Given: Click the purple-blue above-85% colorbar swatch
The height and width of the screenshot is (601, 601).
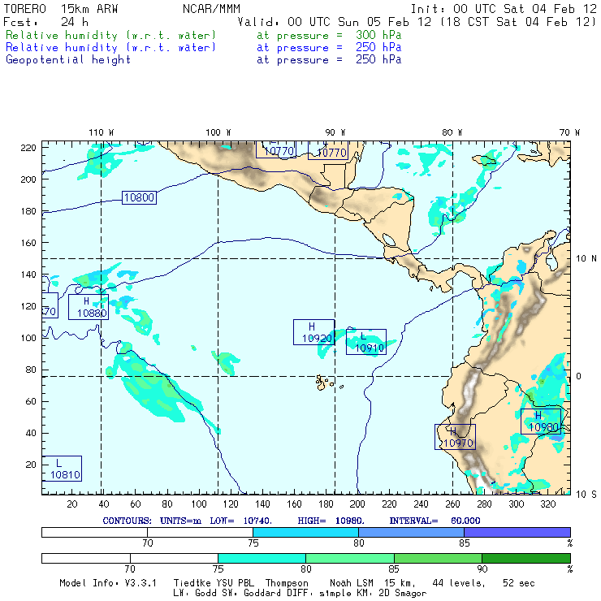Looking at the screenshot, I should tap(517, 532).
